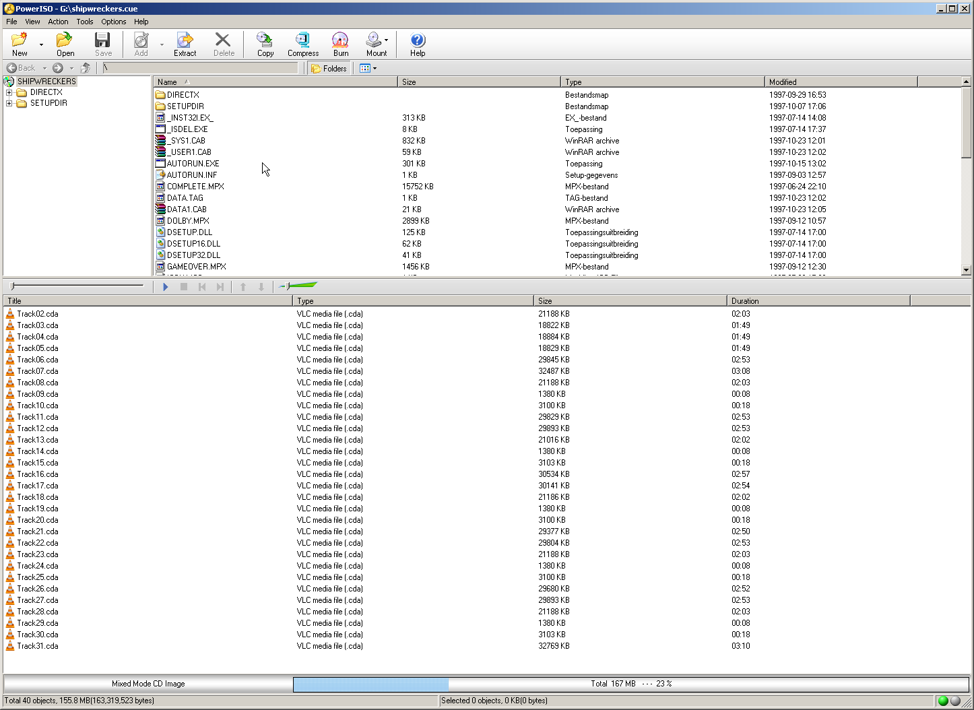Open the Mount button dropdown arrow
The width and height of the screenshot is (974, 710).
pyautogui.click(x=387, y=40)
